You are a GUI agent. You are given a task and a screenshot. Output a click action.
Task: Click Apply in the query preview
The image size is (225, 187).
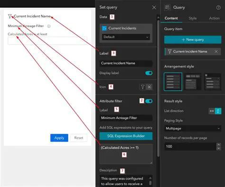coord(59,138)
